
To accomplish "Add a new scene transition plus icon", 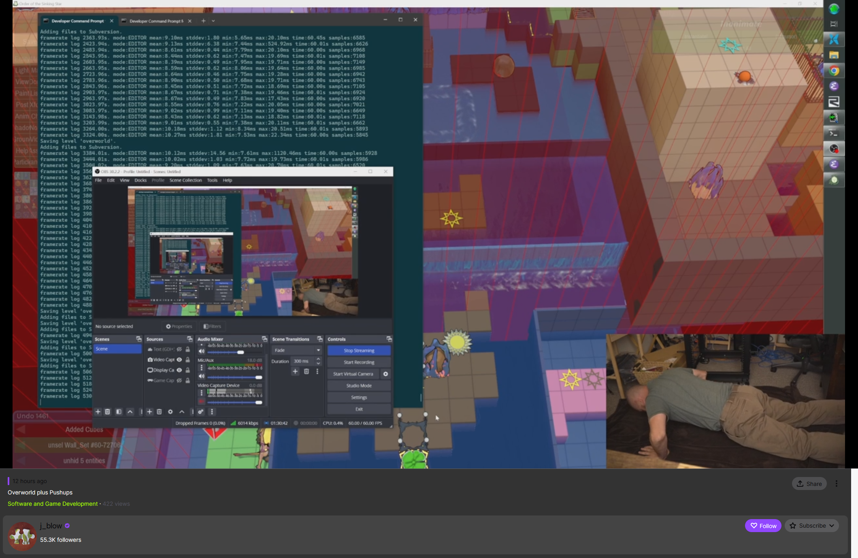I will tap(295, 371).
